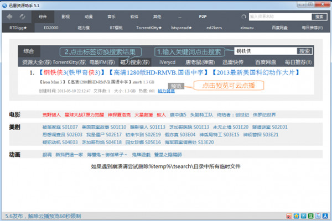Screen dimensions: 332x221
Task: Share via the Sina Weibo icon
Action: 289,216
